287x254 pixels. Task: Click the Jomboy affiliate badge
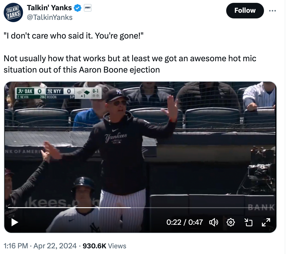(x=87, y=8)
